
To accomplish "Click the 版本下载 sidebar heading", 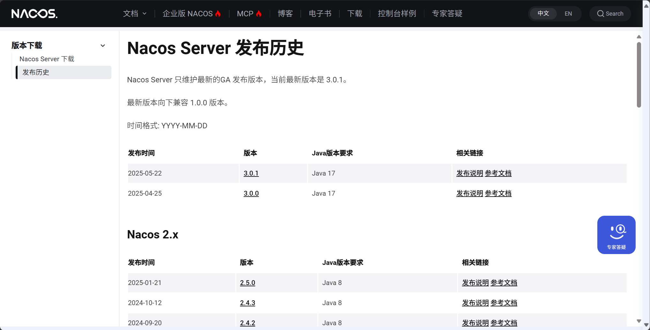I will 27,46.
